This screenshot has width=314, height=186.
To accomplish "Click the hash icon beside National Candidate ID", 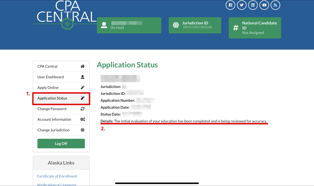I will pyautogui.click(x=236, y=28).
